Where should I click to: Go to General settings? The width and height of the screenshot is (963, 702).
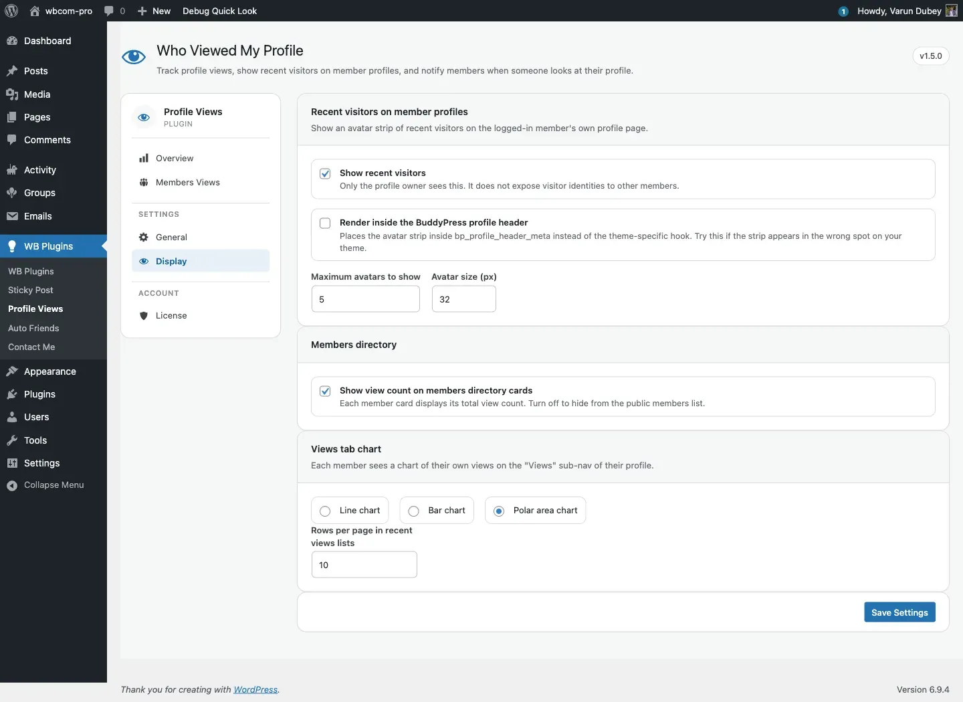click(x=201, y=237)
